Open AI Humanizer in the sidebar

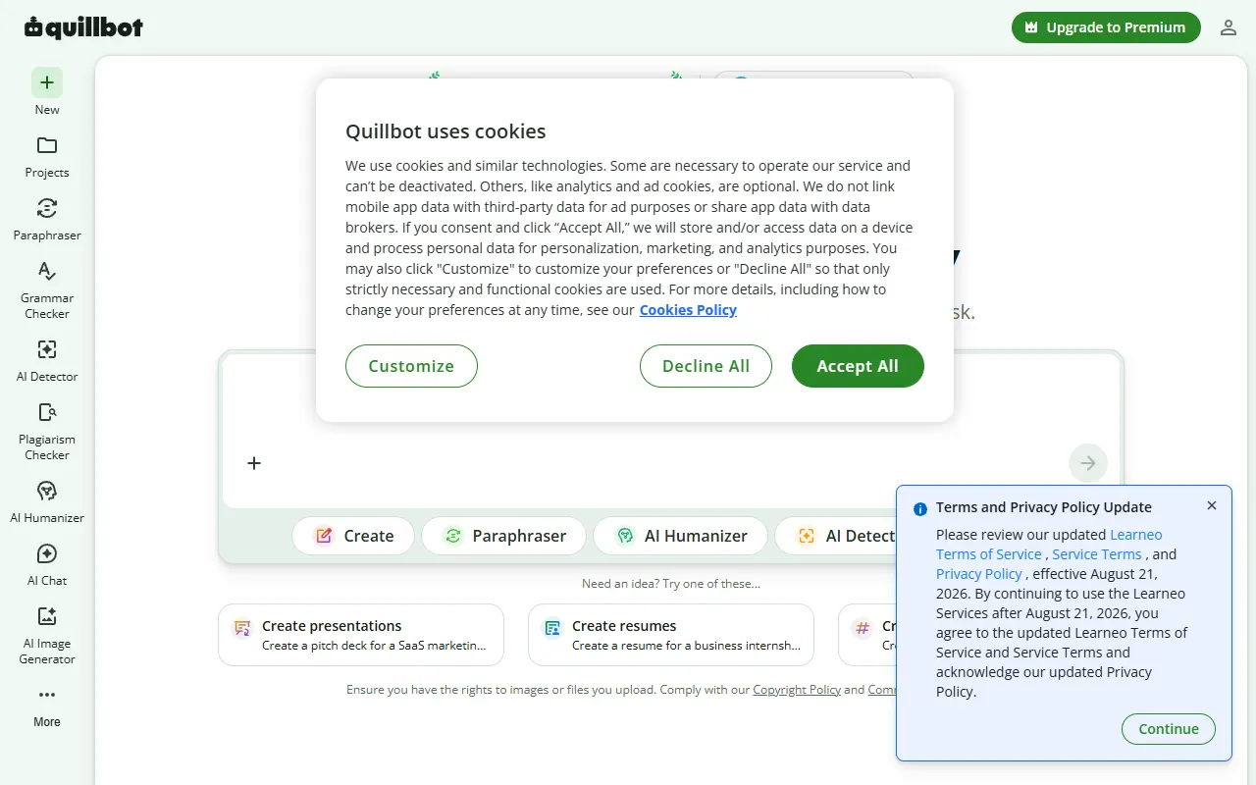[47, 491]
